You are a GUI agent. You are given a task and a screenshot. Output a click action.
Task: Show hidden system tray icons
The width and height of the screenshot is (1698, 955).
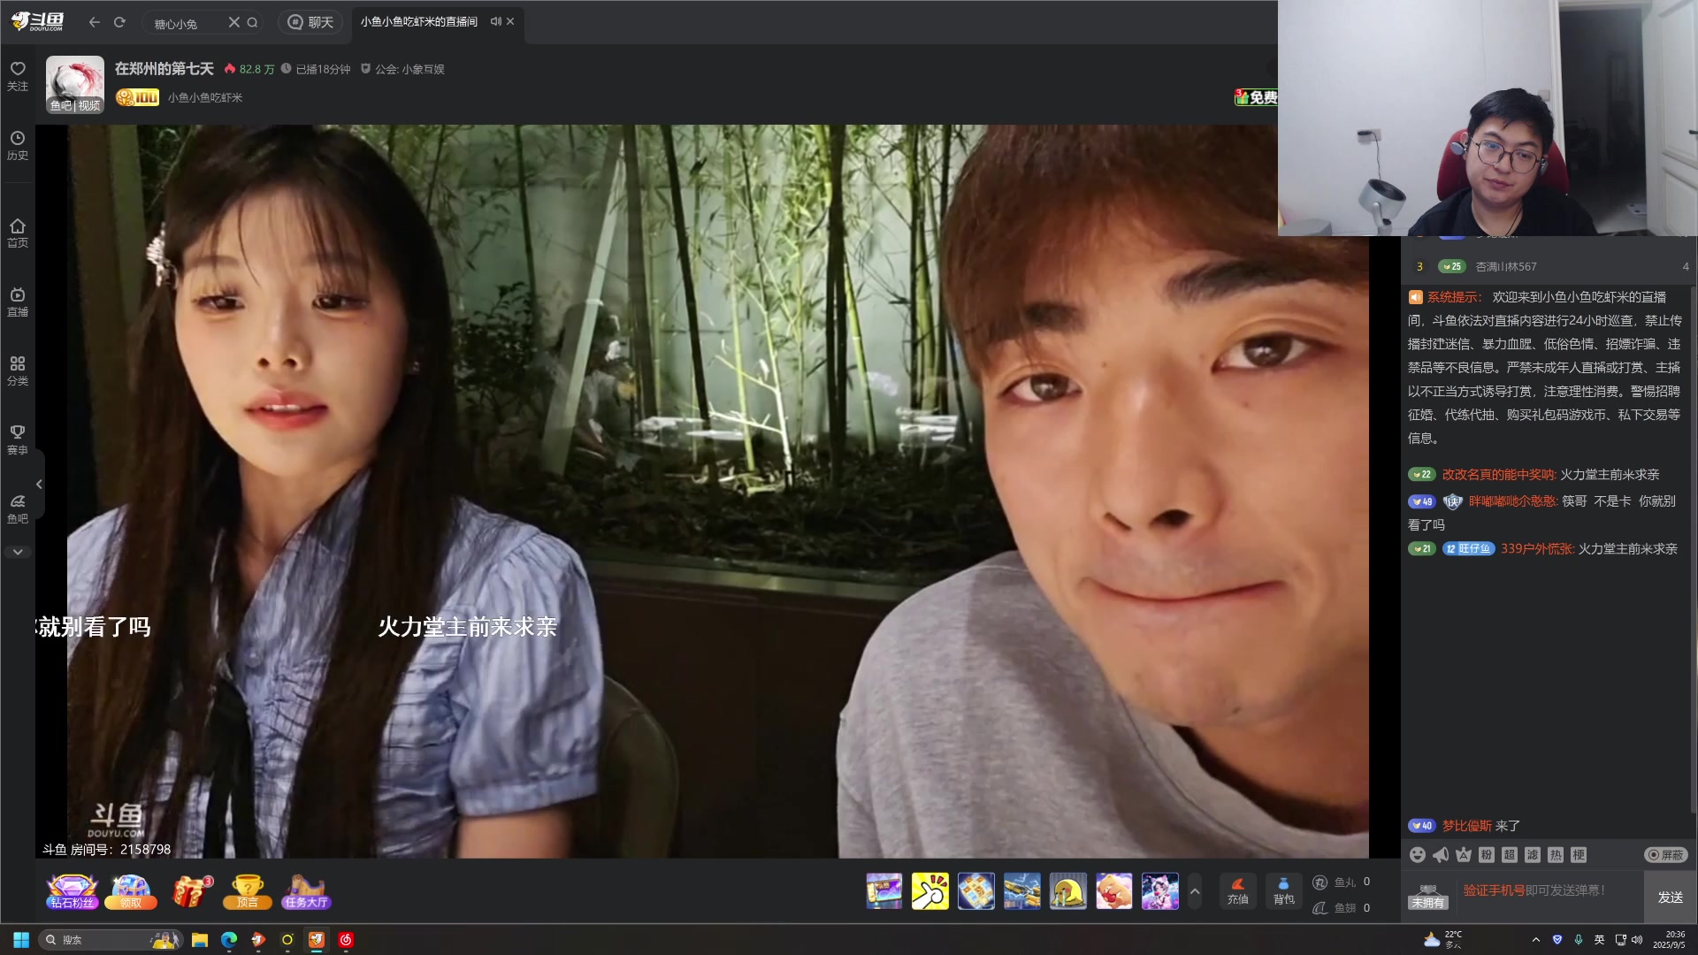click(x=1536, y=939)
